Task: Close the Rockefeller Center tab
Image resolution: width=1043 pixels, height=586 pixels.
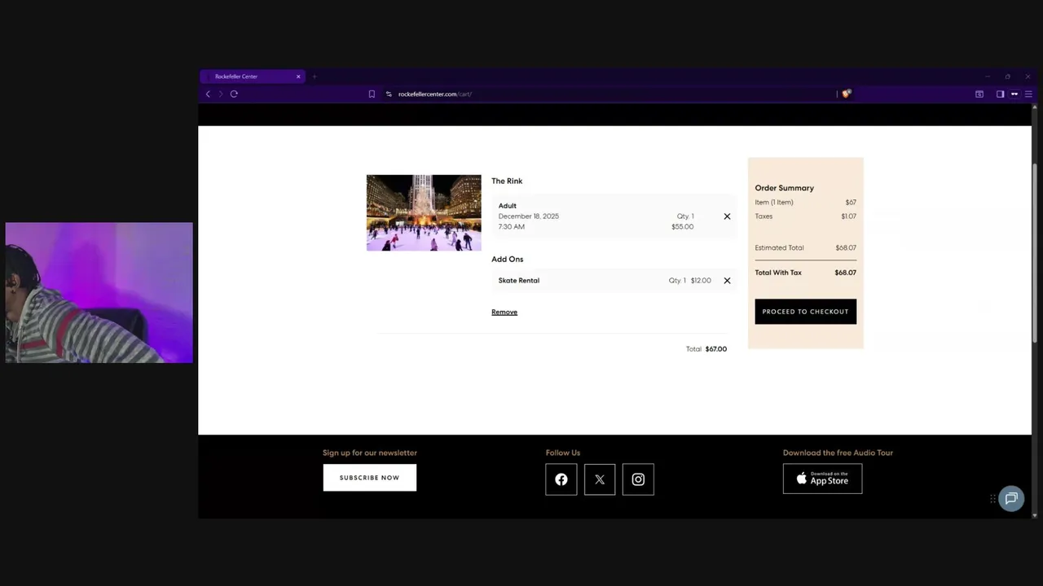Action: click(x=298, y=77)
